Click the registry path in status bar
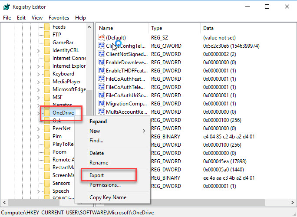This screenshot has width=297, height=217. coord(77,213)
